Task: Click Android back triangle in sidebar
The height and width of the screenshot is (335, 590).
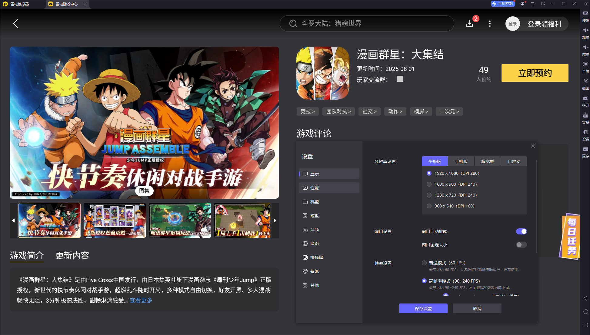Action: (x=585, y=298)
